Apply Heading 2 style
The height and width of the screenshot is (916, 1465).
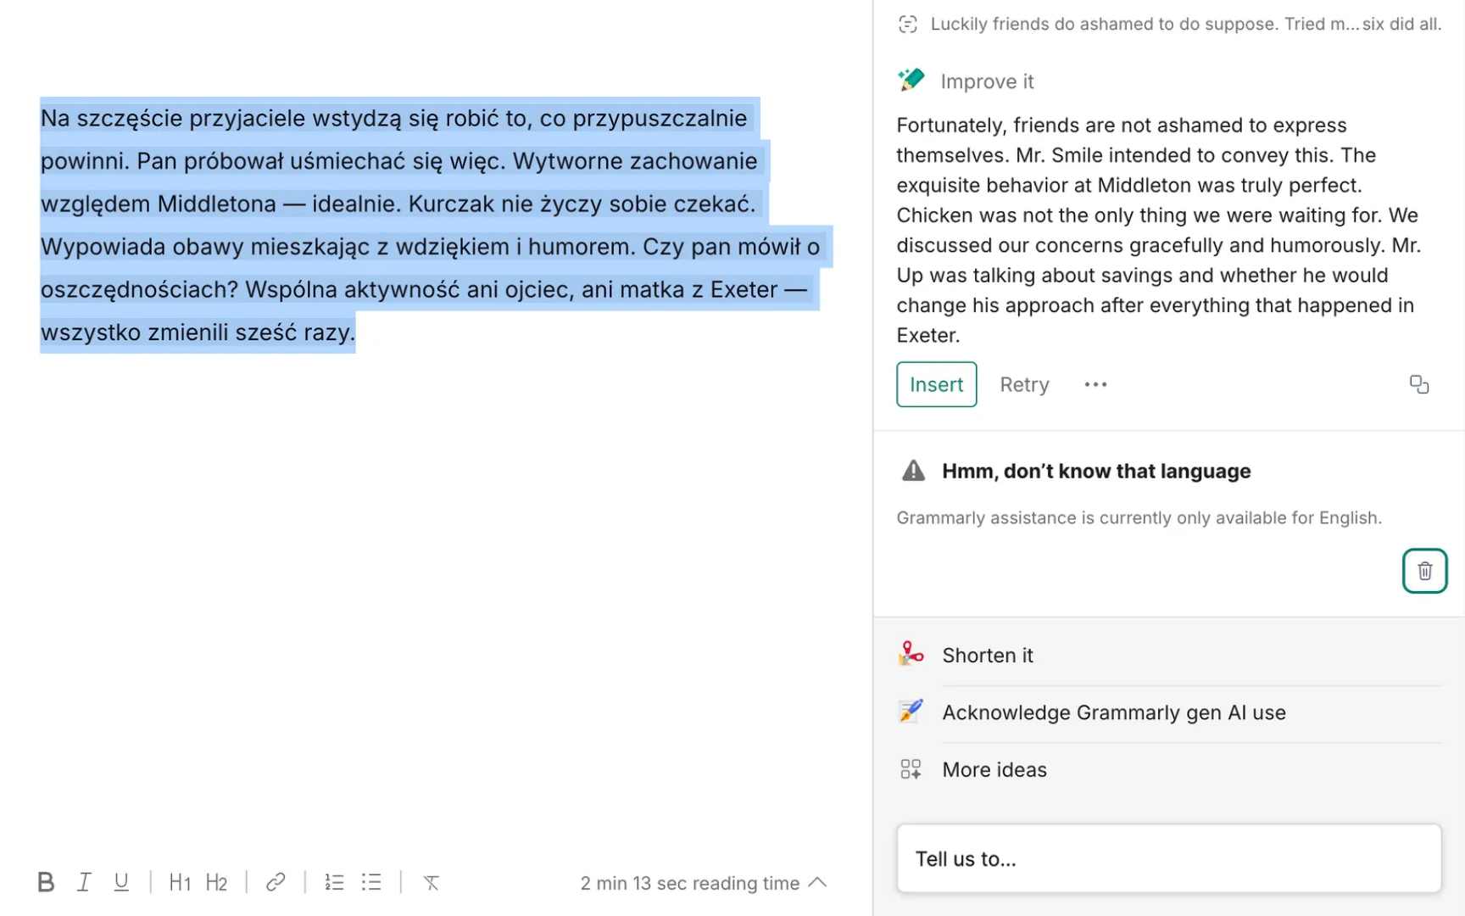(x=217, y=882)
